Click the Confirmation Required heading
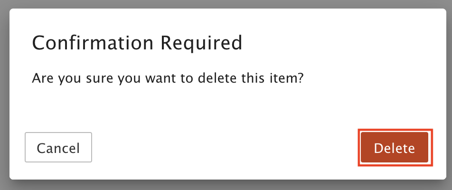 [x=137, y=43]
